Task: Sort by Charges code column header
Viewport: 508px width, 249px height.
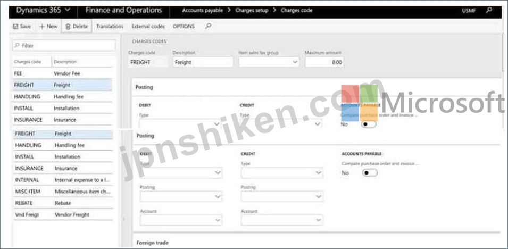Action: click(x=27, y=62)
